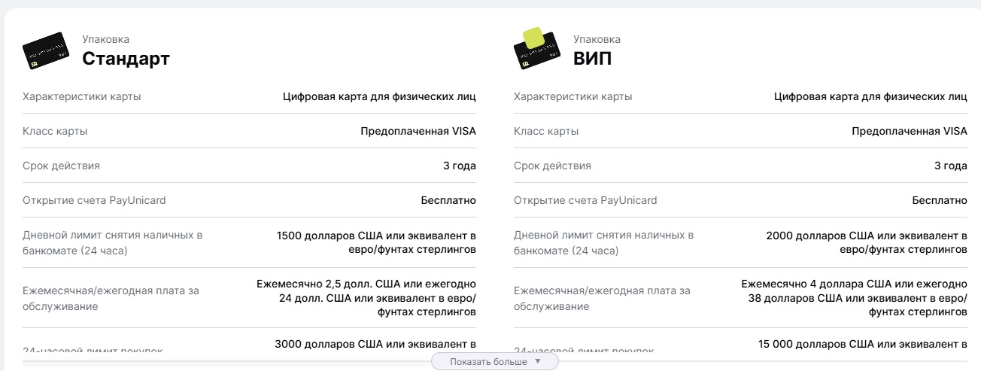
Task: Click Бесплатно in the ВИП column
Action: [x=940, y=200]
